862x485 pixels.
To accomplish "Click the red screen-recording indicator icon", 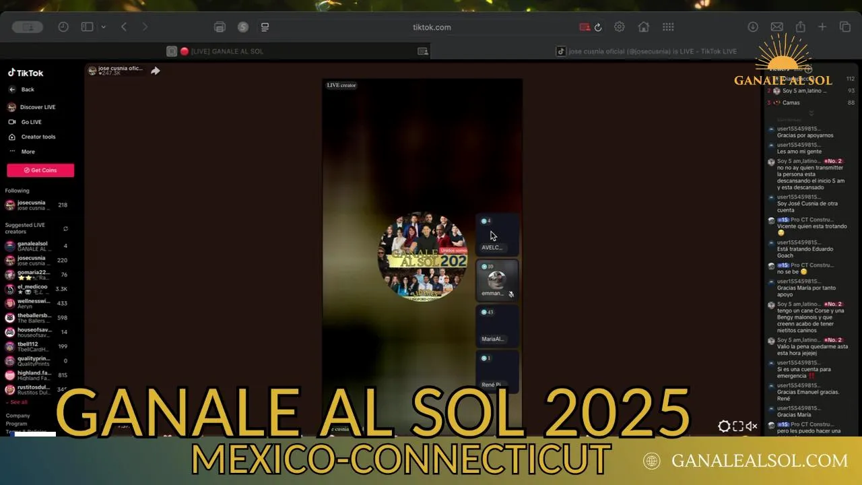I will pyautogui.click(x=584, y=27).
